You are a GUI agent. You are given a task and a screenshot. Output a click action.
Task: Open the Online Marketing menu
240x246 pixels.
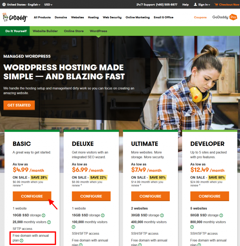point(137,17)
